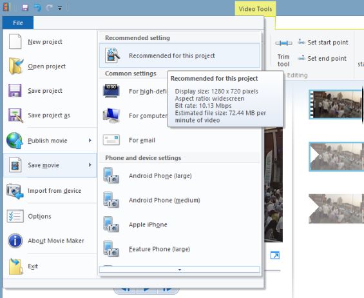Screen dimensions: 364x298
Task: Click the For email envelope icon
Action: pyautogui.click(x=111, y=140)
